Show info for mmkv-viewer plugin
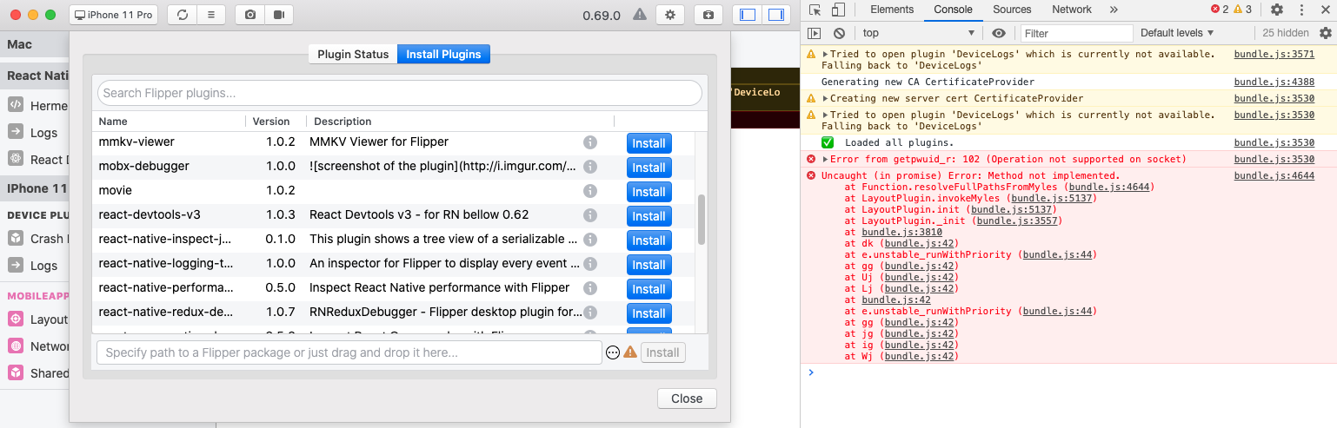The width and height of the screenshot is (1337, 428). coord(589,142)
